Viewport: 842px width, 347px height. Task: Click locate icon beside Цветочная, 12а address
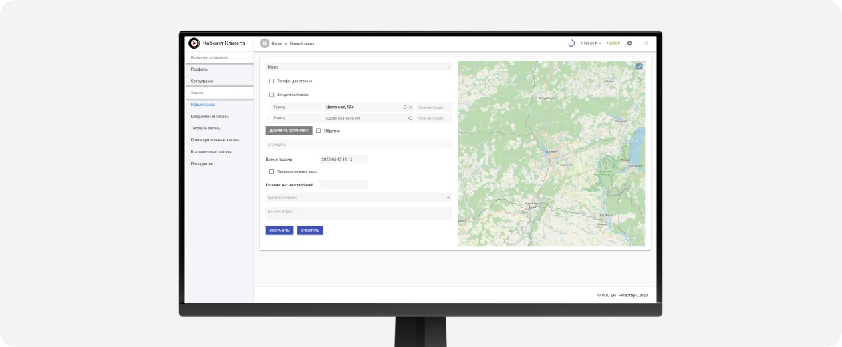point(405,107)
